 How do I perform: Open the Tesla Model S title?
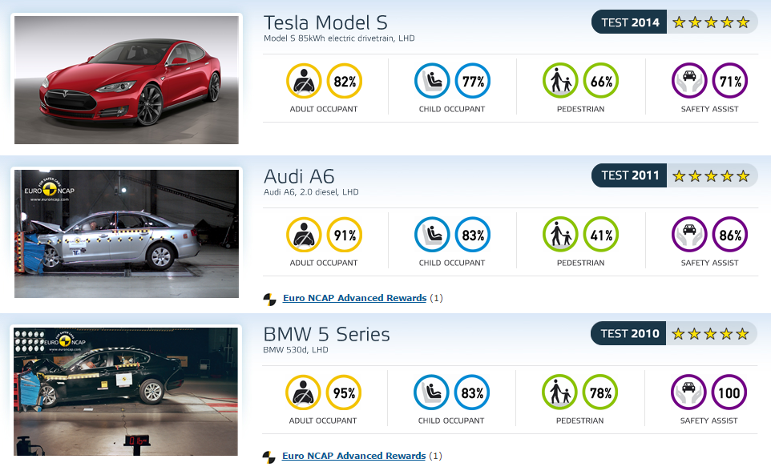click(x=325, y=22)
